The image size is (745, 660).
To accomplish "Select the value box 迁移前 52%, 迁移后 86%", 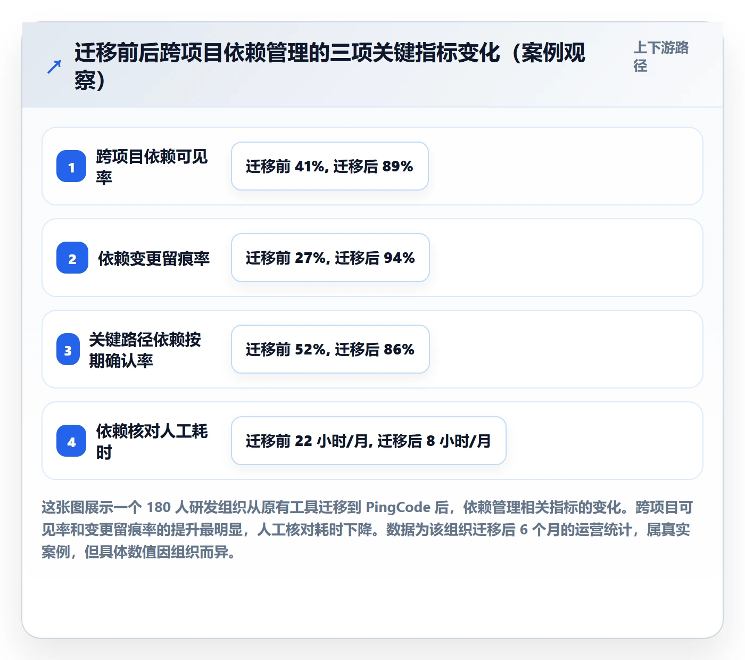I will [x=330, y=349].
